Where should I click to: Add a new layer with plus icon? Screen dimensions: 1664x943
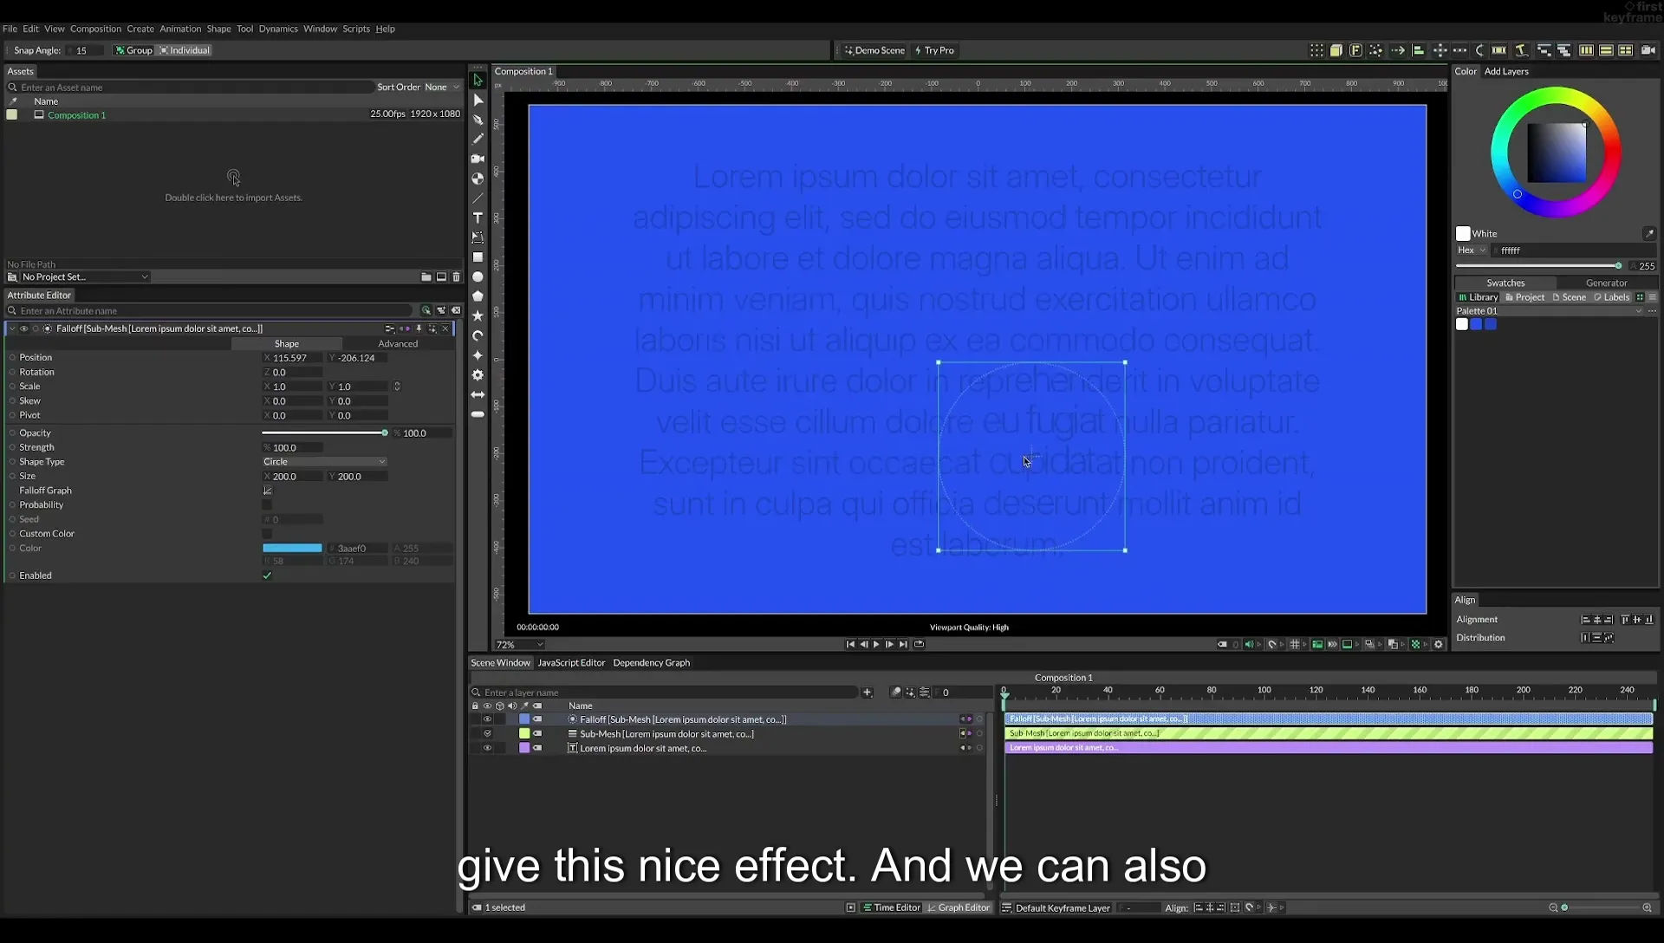click(x=867, y=693)
